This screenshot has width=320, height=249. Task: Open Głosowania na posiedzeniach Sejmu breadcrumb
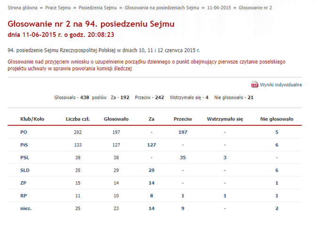point(162,8)
